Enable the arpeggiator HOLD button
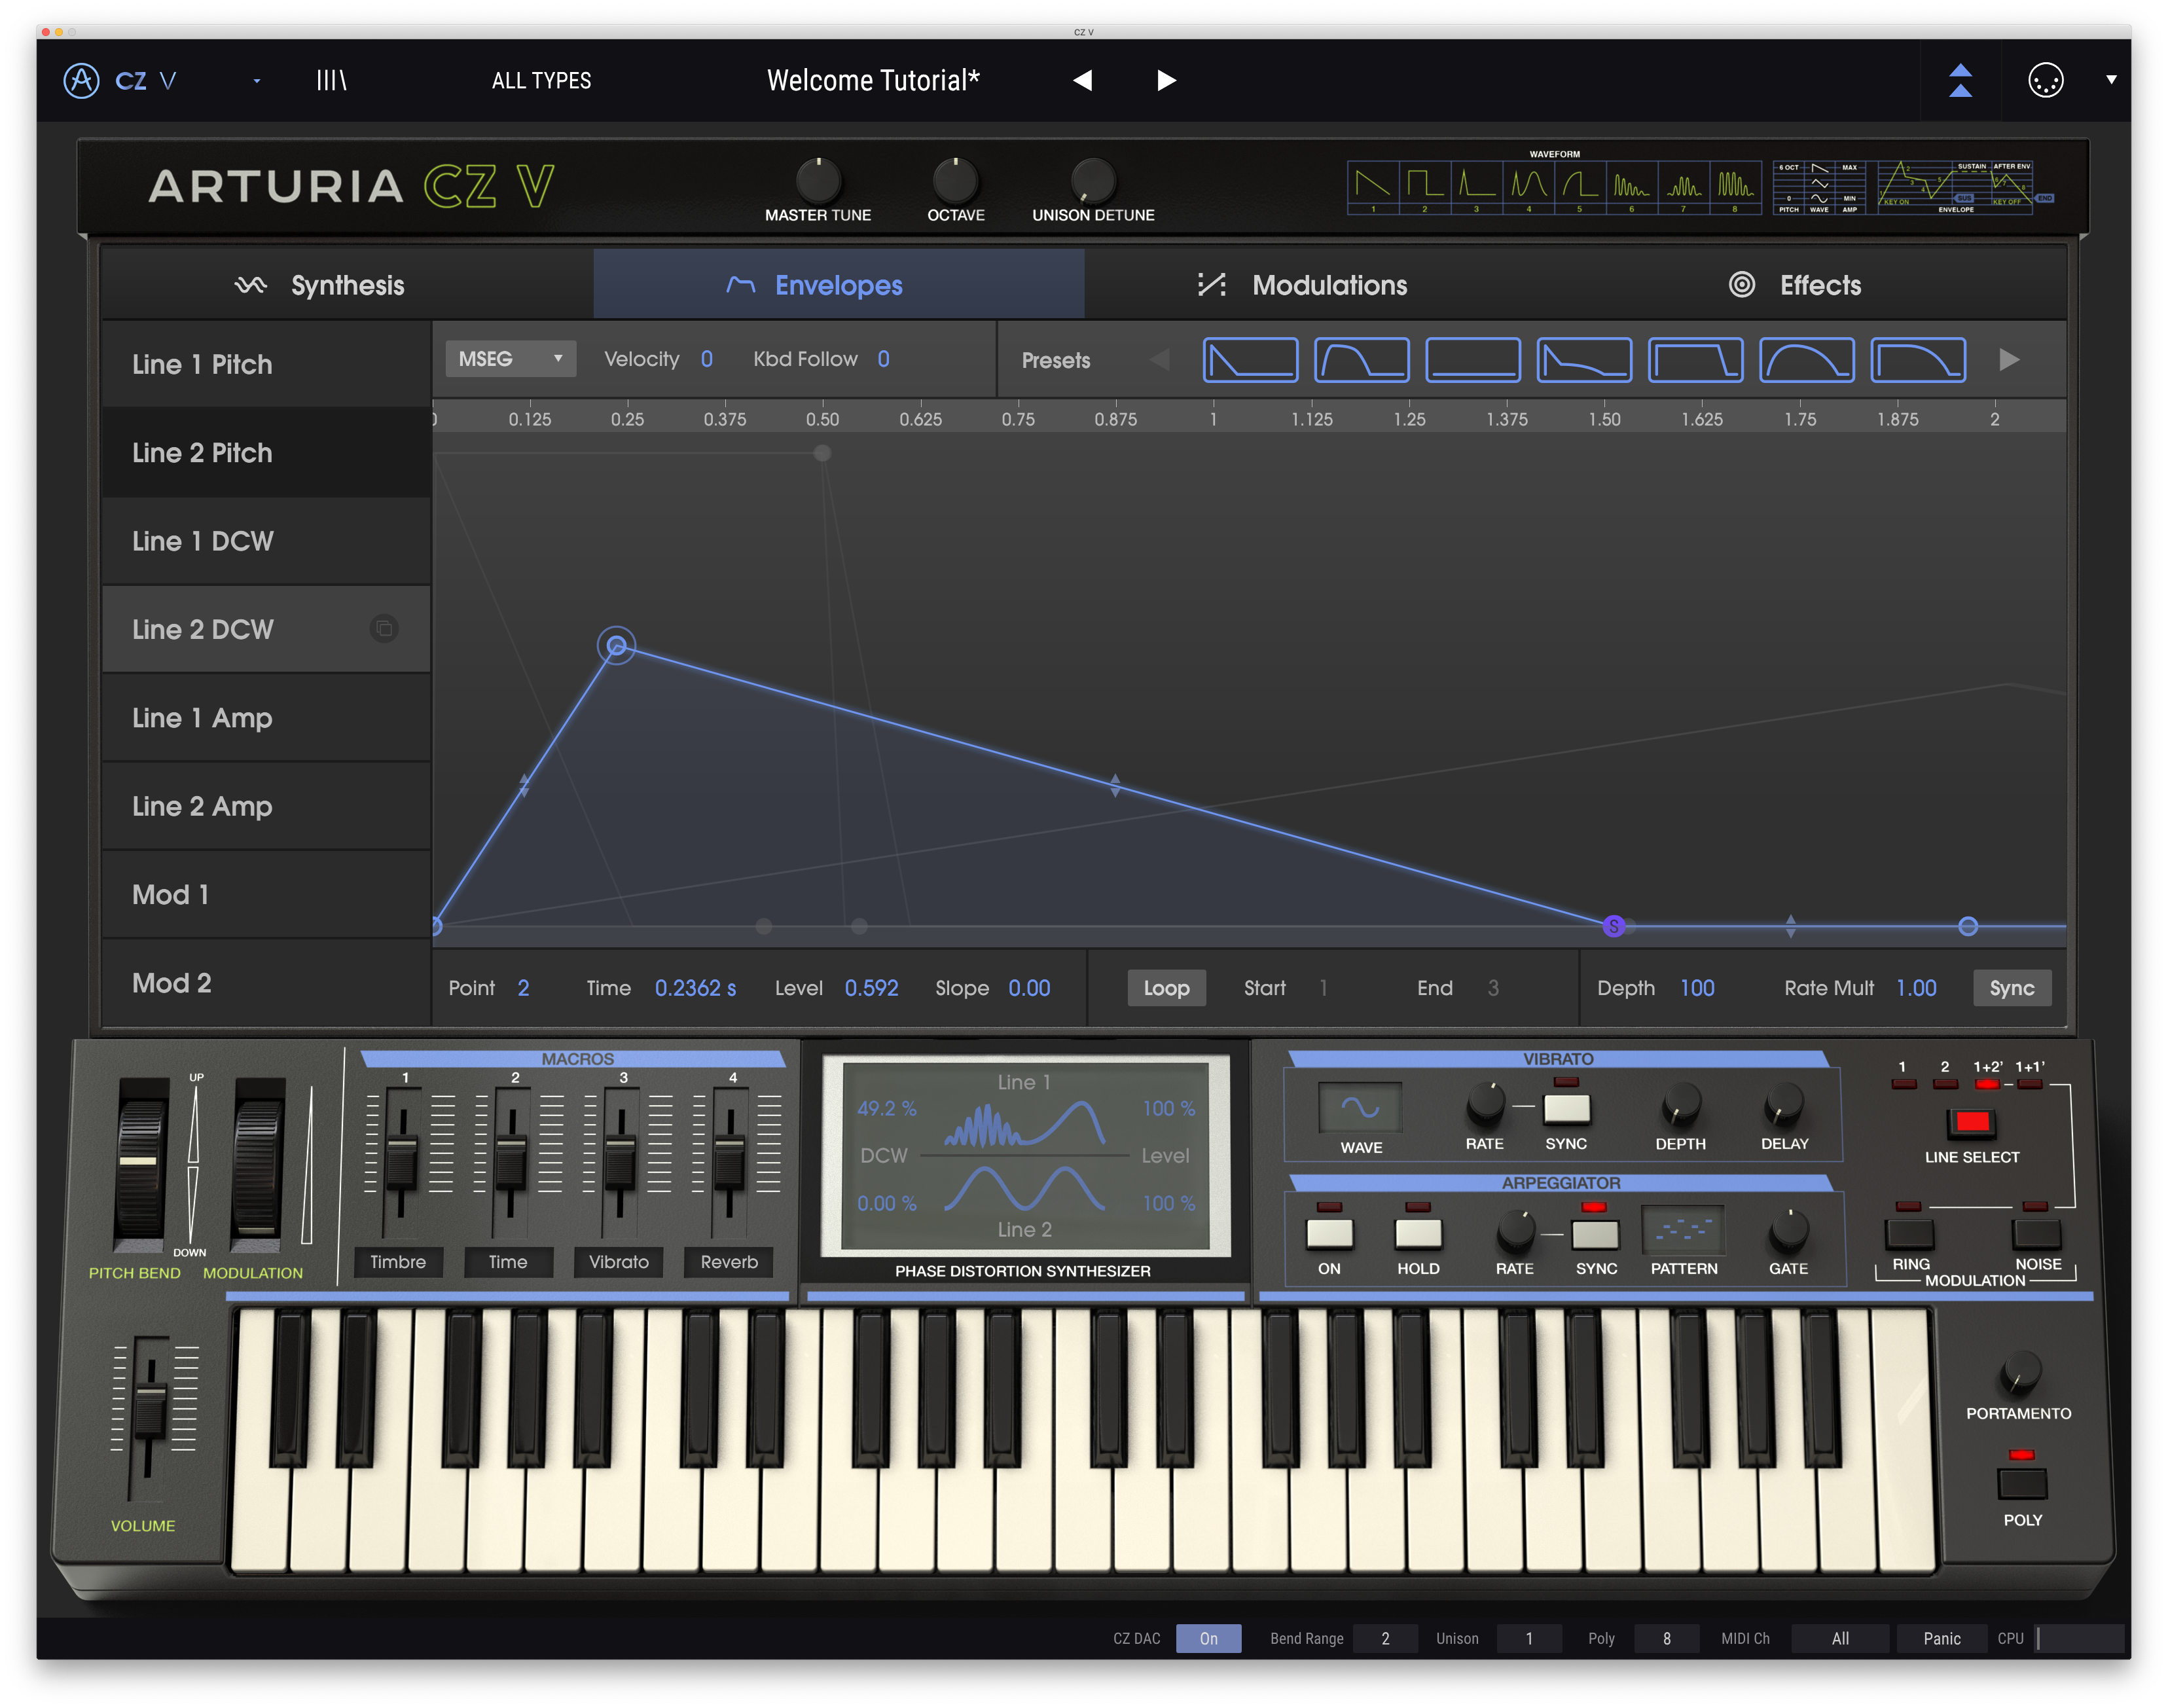 pos(1418,1233)
